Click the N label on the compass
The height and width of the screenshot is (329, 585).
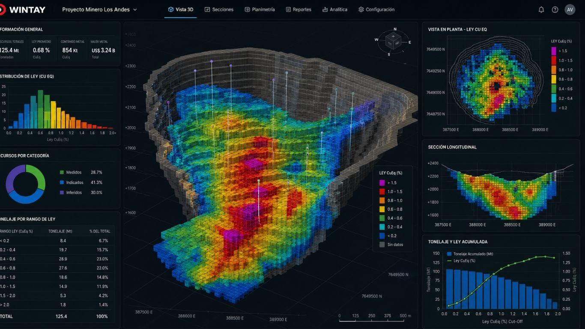pyautogui.click(x=395, y=29)
